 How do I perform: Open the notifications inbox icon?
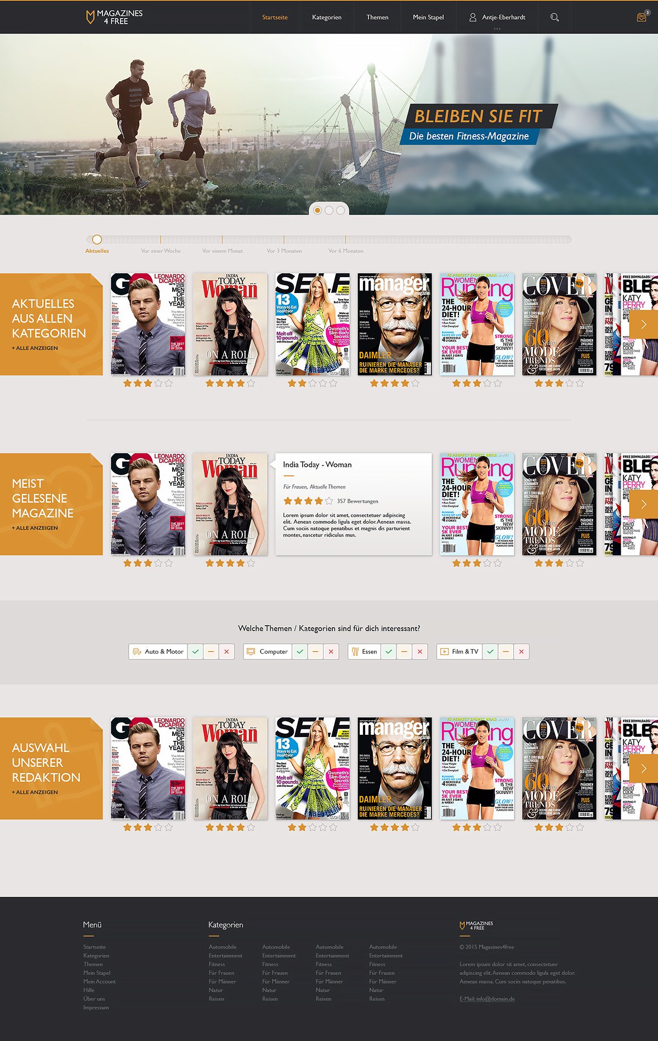pos(642,17)
